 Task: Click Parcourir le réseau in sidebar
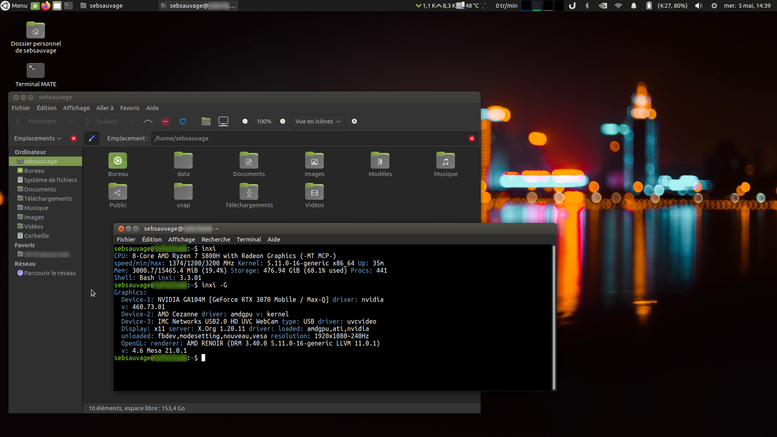pyautogui.click(x=50, y=273)
